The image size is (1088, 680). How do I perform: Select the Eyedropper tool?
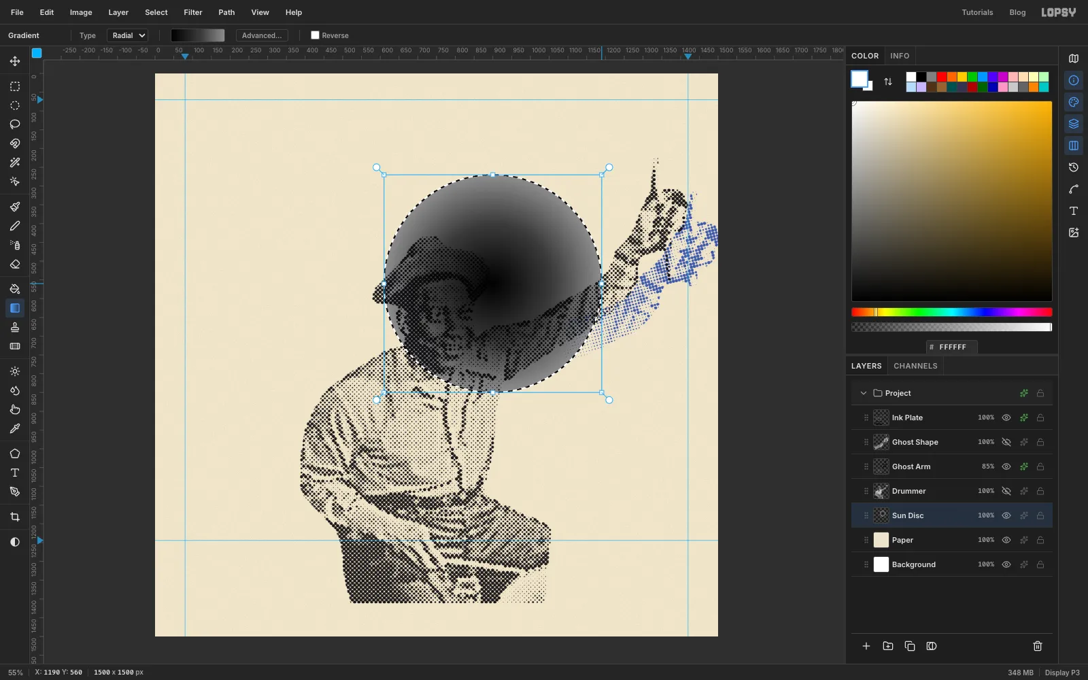(x=15, y=428)
